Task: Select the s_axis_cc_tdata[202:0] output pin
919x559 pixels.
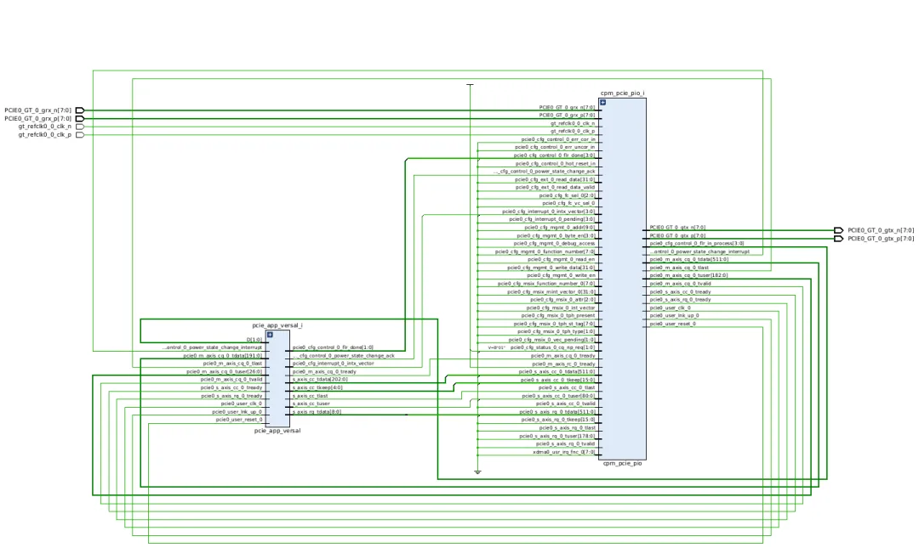Action: pos(320,379)
